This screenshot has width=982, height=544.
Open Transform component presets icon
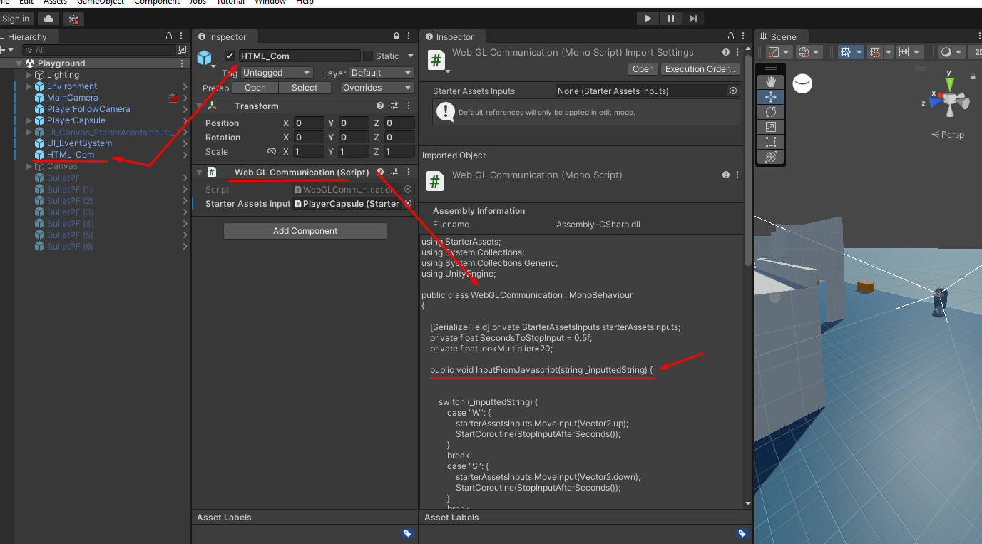coord(394,106)
